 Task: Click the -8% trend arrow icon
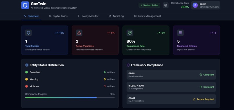pos(108,33)
